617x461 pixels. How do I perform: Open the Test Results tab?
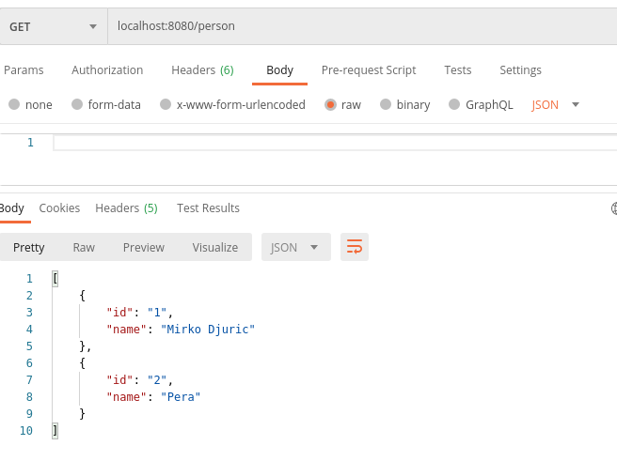208,208
